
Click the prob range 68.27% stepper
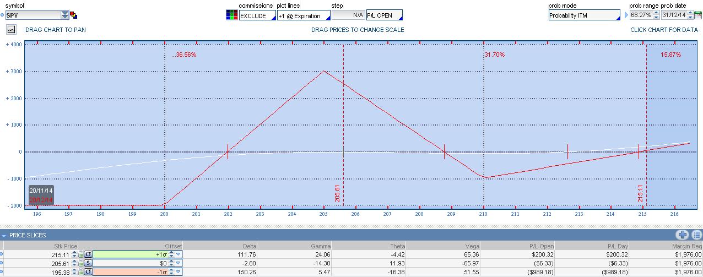tap(656, 15)
